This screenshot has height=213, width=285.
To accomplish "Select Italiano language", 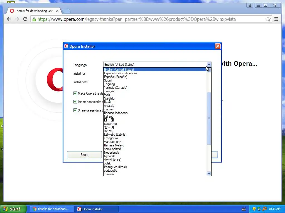I will (155, 116).
